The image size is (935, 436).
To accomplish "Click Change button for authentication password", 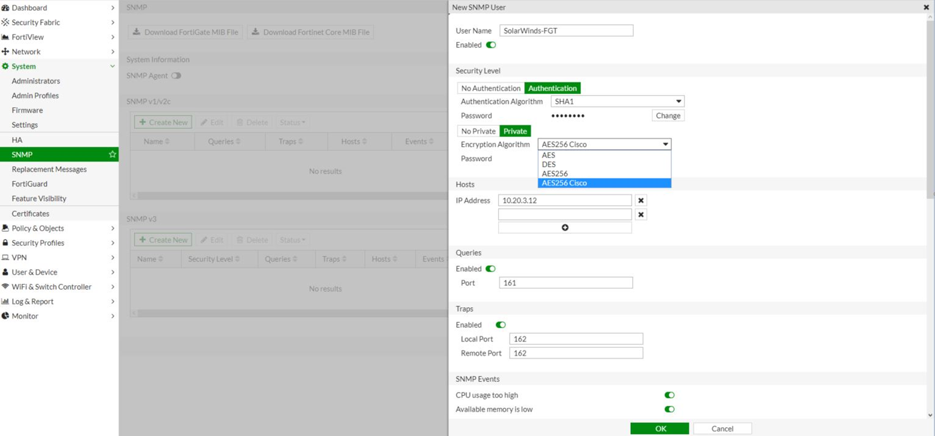I will tap(668, 116).
